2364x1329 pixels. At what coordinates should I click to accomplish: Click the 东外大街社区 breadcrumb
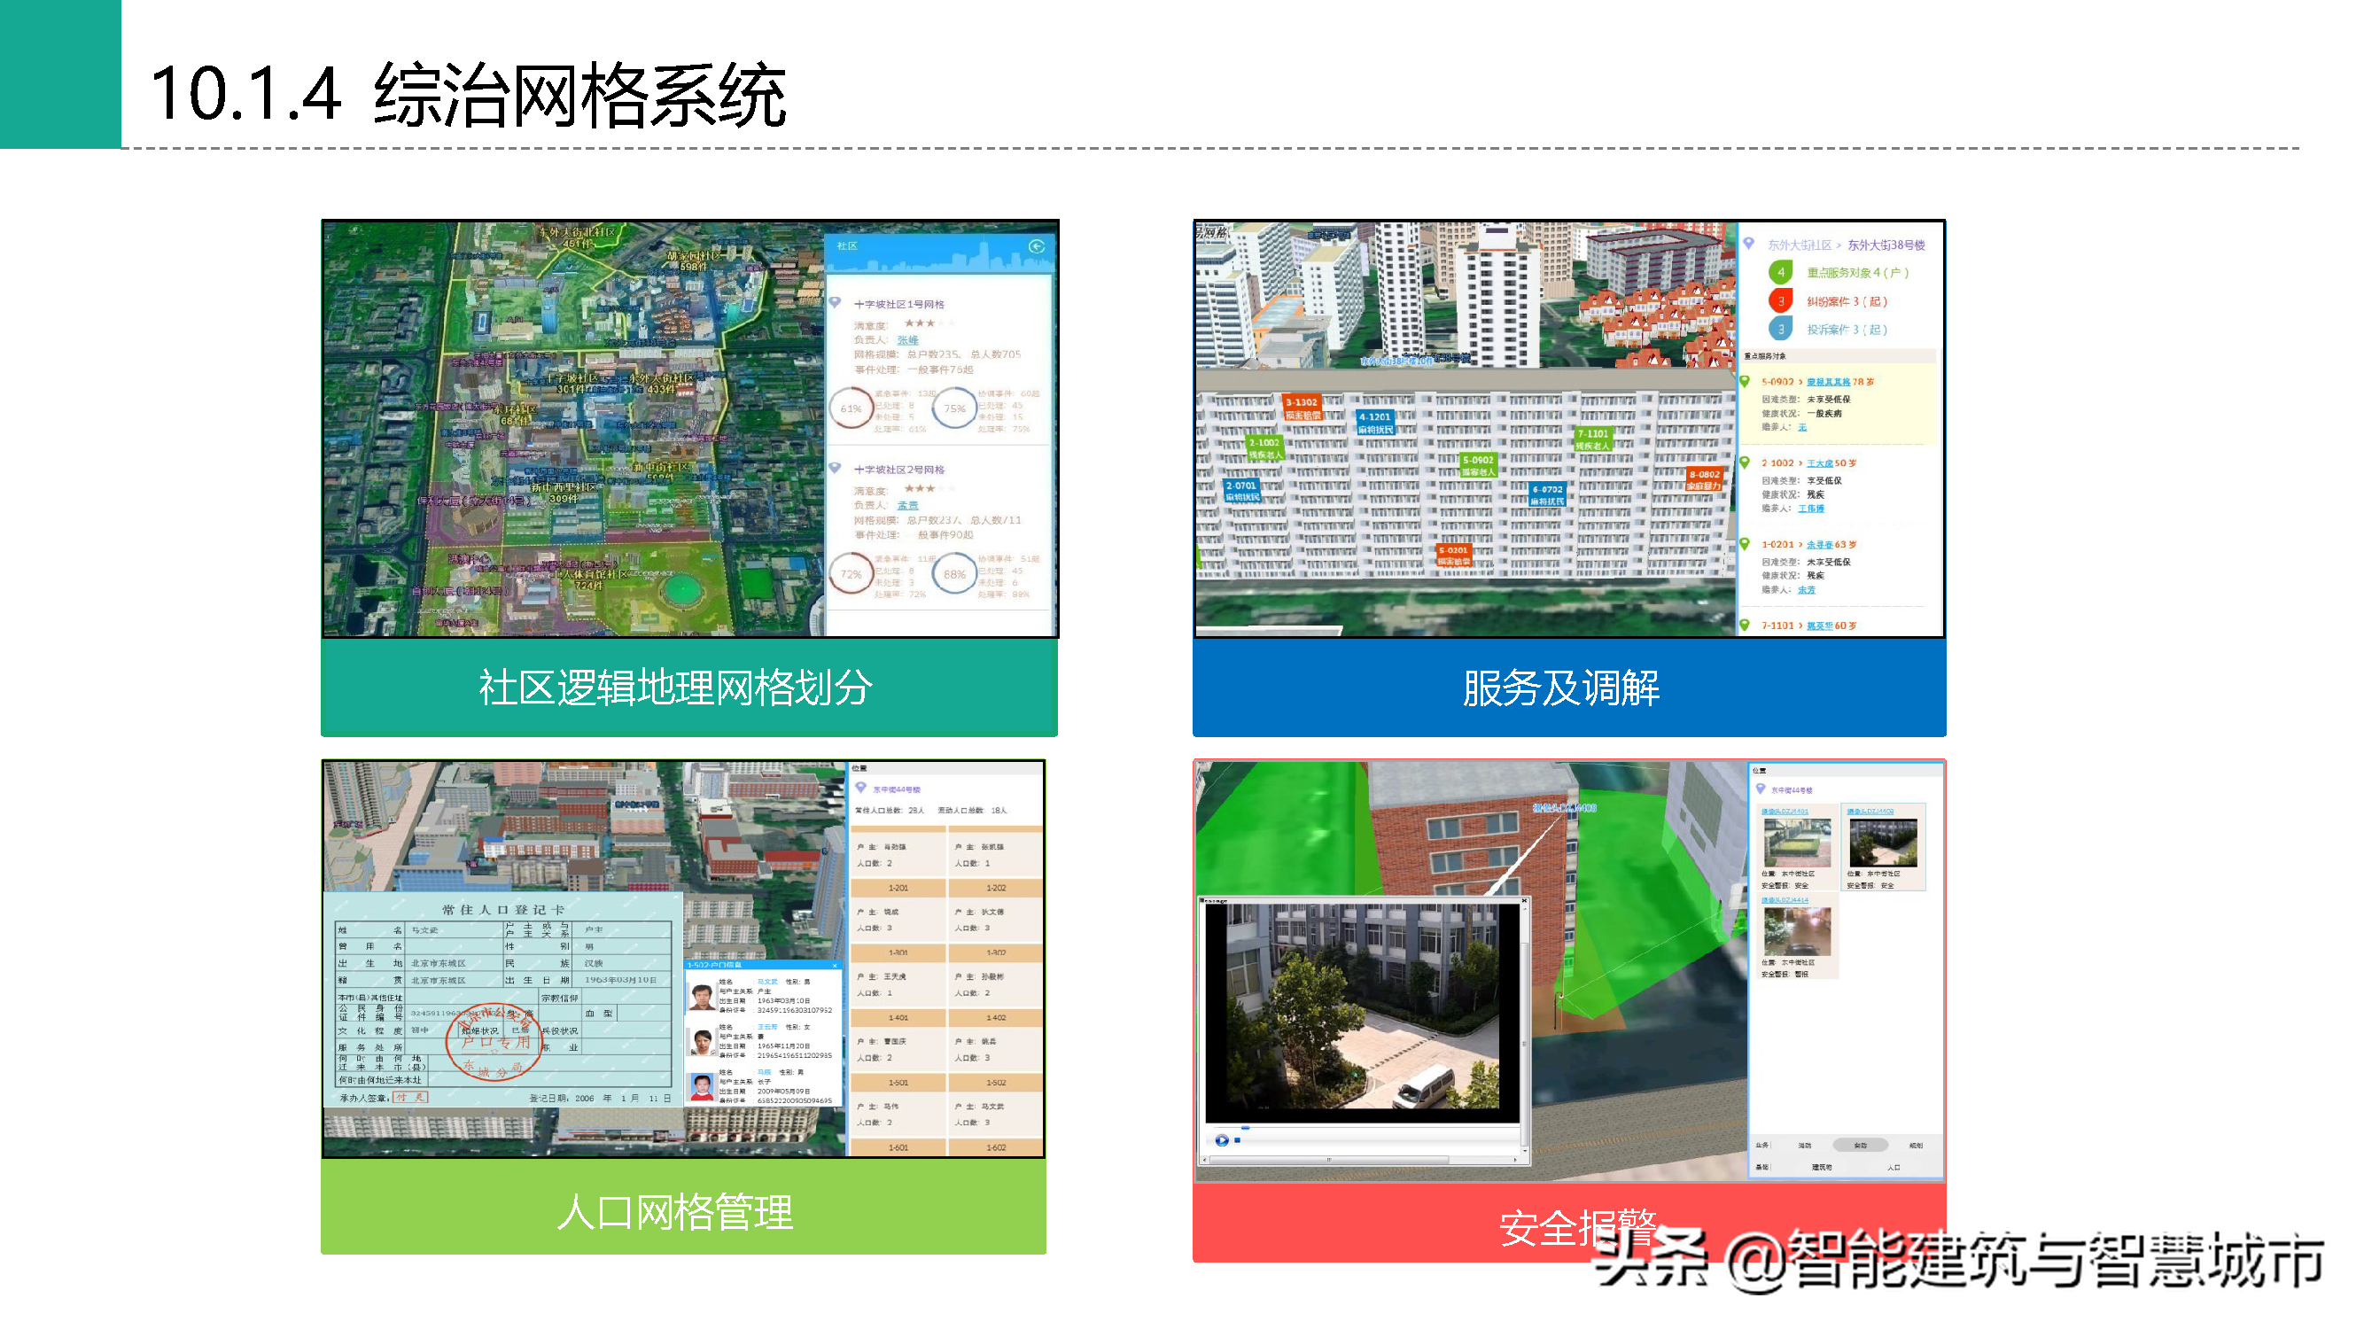[1800, 245]
